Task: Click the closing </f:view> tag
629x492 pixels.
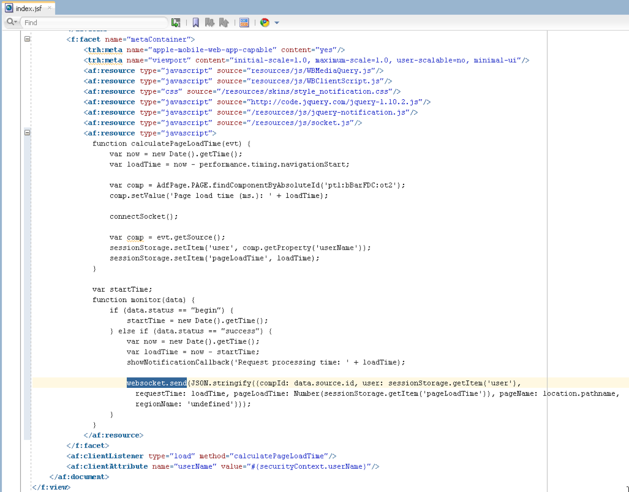Action: (51, 487)
